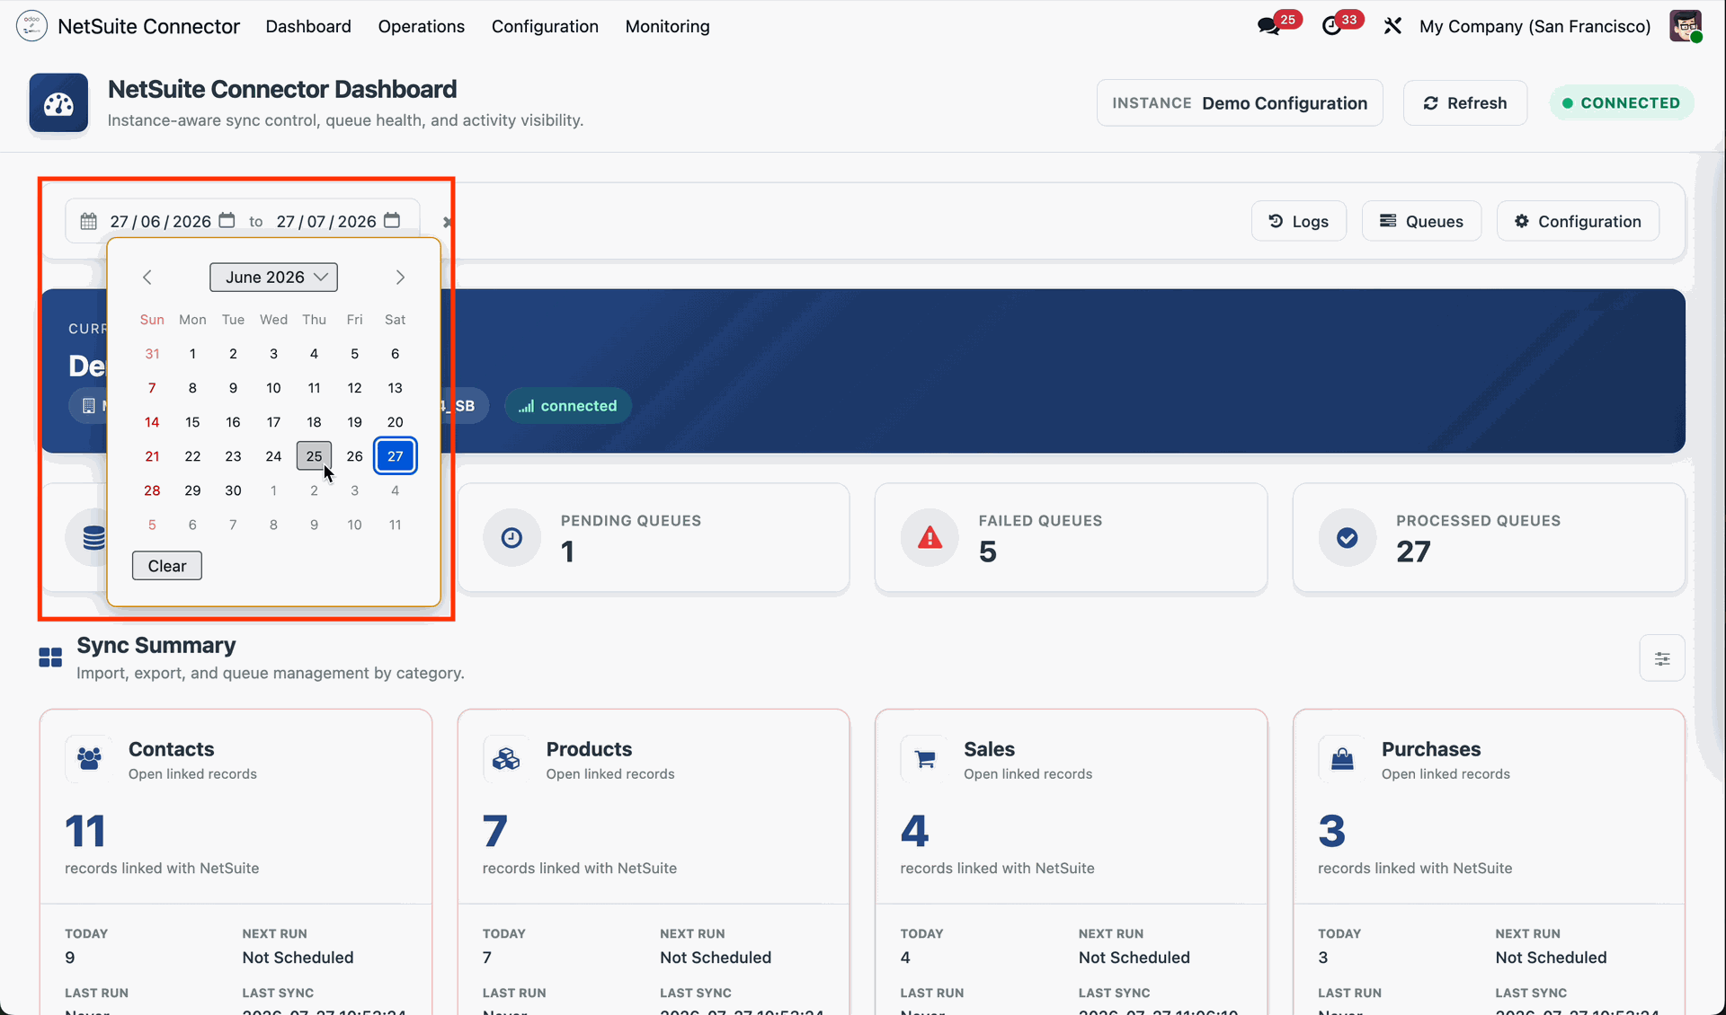Open Purchases linked records
This screenshot has height=1015, width=1726.
(1446, 773)
